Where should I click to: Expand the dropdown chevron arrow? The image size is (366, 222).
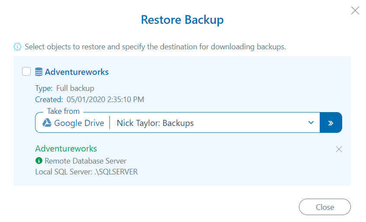[x=311, y=123]
